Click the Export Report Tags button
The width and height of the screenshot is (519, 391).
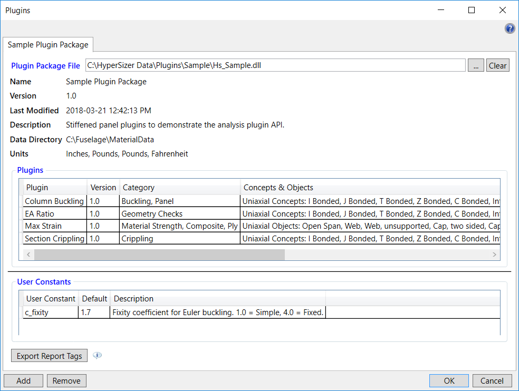50,356
